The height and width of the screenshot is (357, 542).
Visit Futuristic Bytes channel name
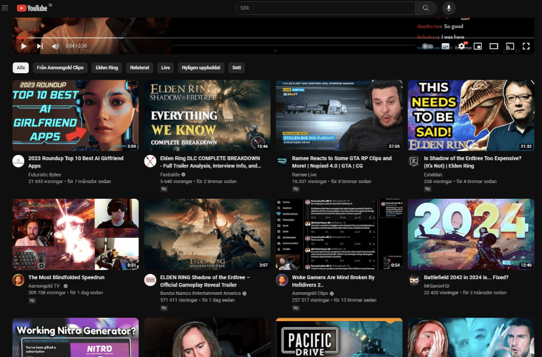(44, 175)
